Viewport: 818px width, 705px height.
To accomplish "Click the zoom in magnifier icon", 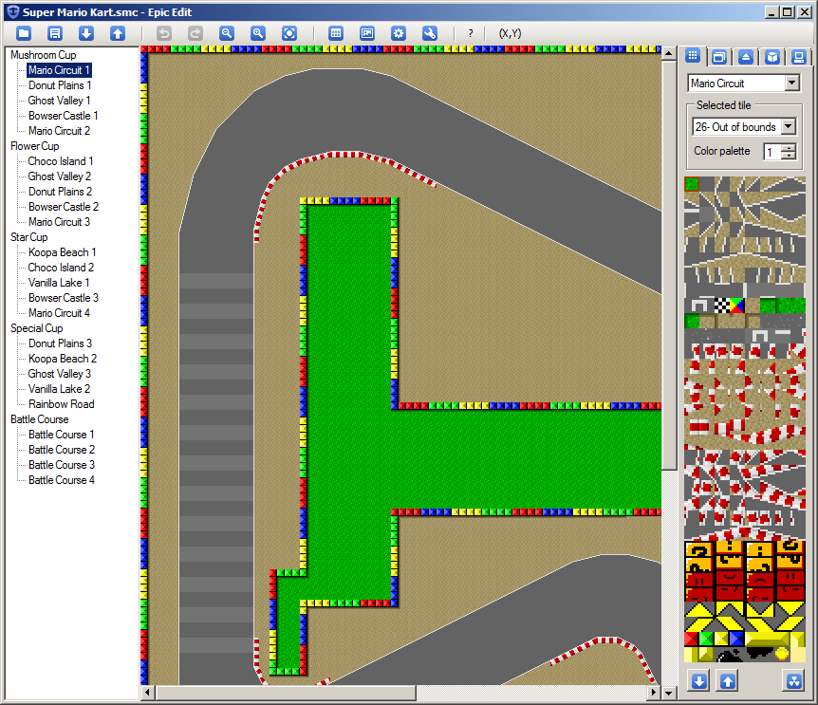I will tap(258, 33).
